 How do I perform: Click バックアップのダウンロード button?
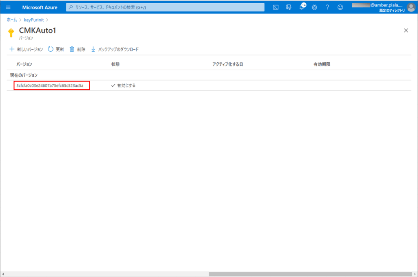pos(115,49)
